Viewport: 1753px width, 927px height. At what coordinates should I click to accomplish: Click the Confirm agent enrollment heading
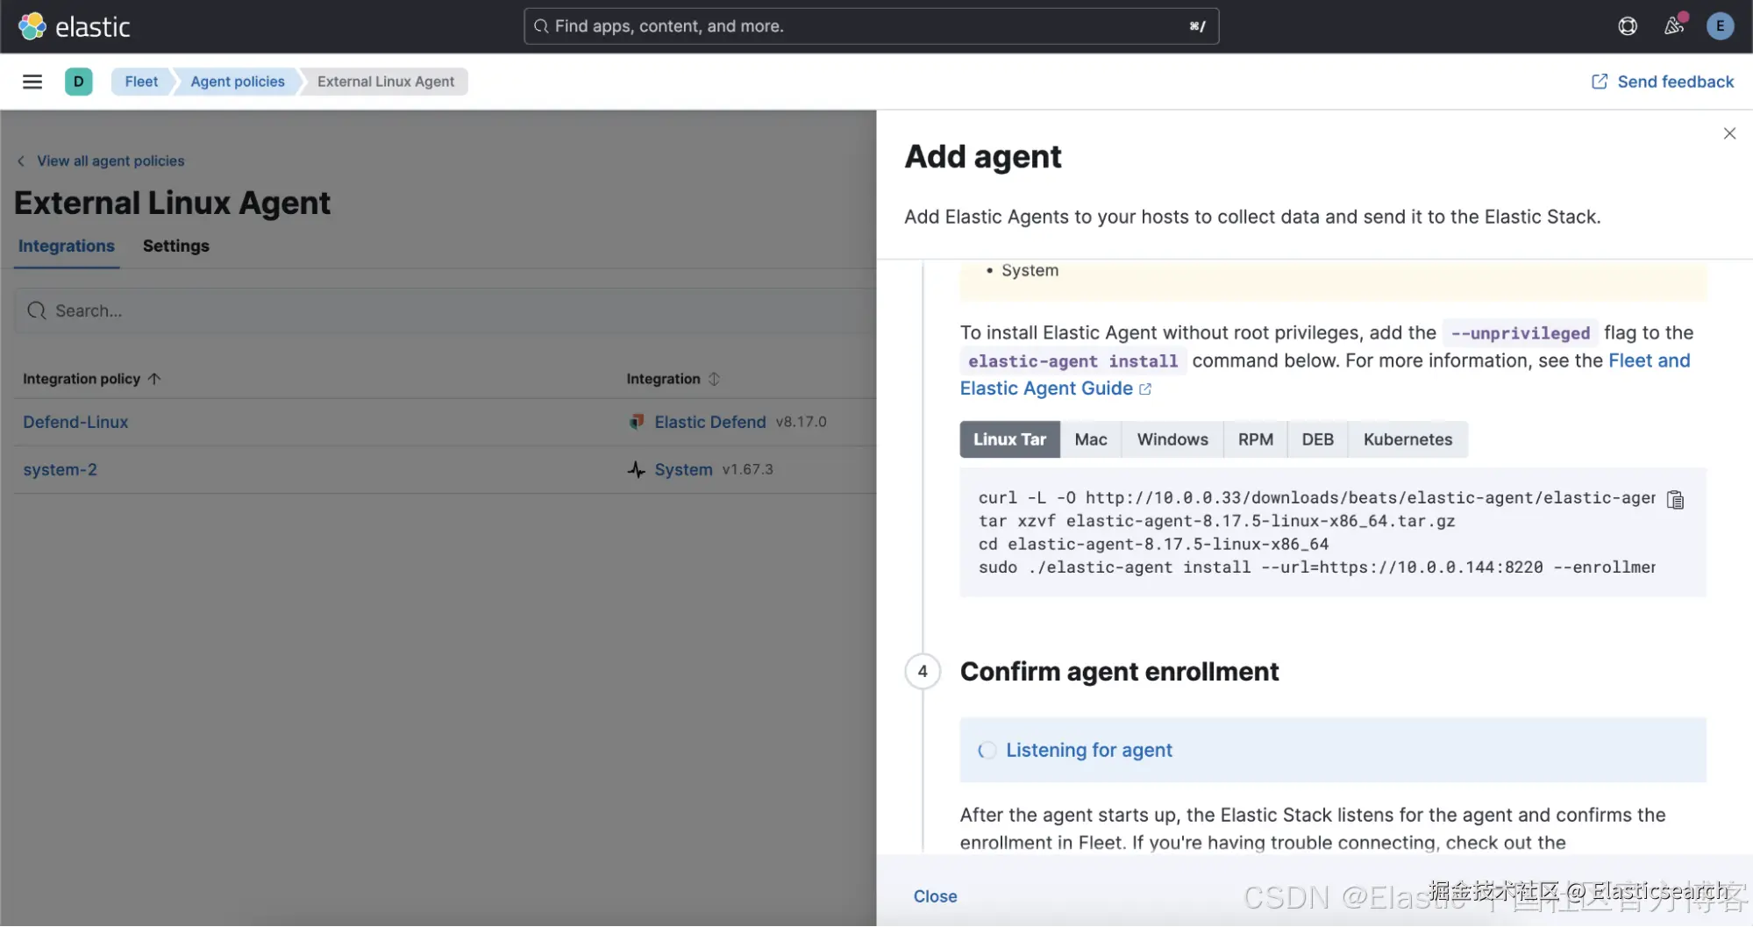coord(1119,672)
